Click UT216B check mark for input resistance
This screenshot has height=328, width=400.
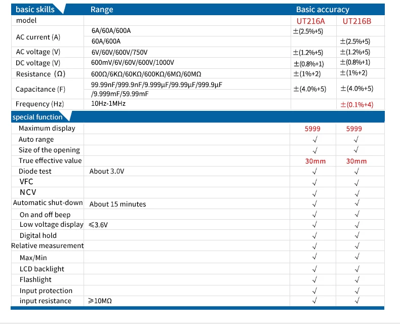[x=357, y=301]
